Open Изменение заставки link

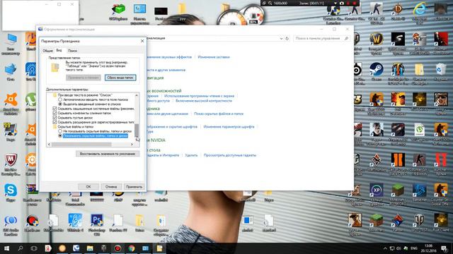click(214, 57)
